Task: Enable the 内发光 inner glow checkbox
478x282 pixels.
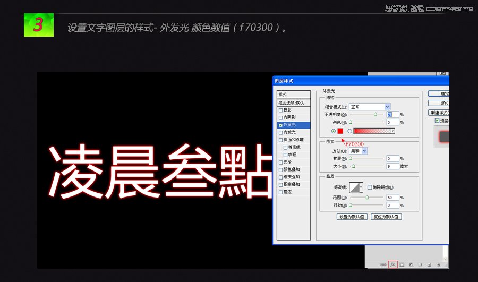Action: 281,132
